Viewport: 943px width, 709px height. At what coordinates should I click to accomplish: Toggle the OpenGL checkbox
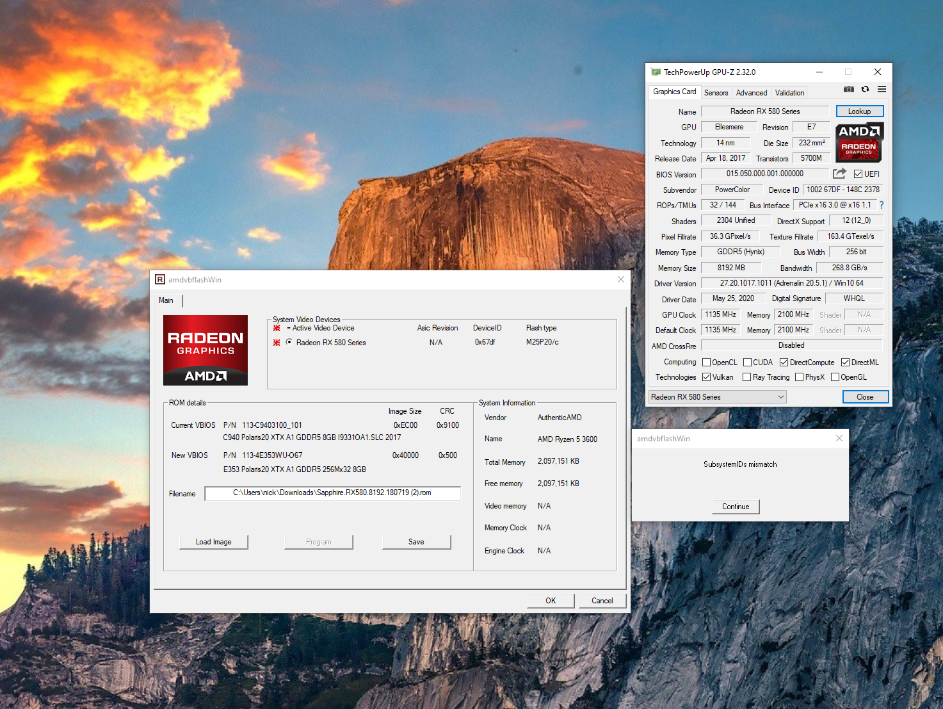[x=835, y=377]
